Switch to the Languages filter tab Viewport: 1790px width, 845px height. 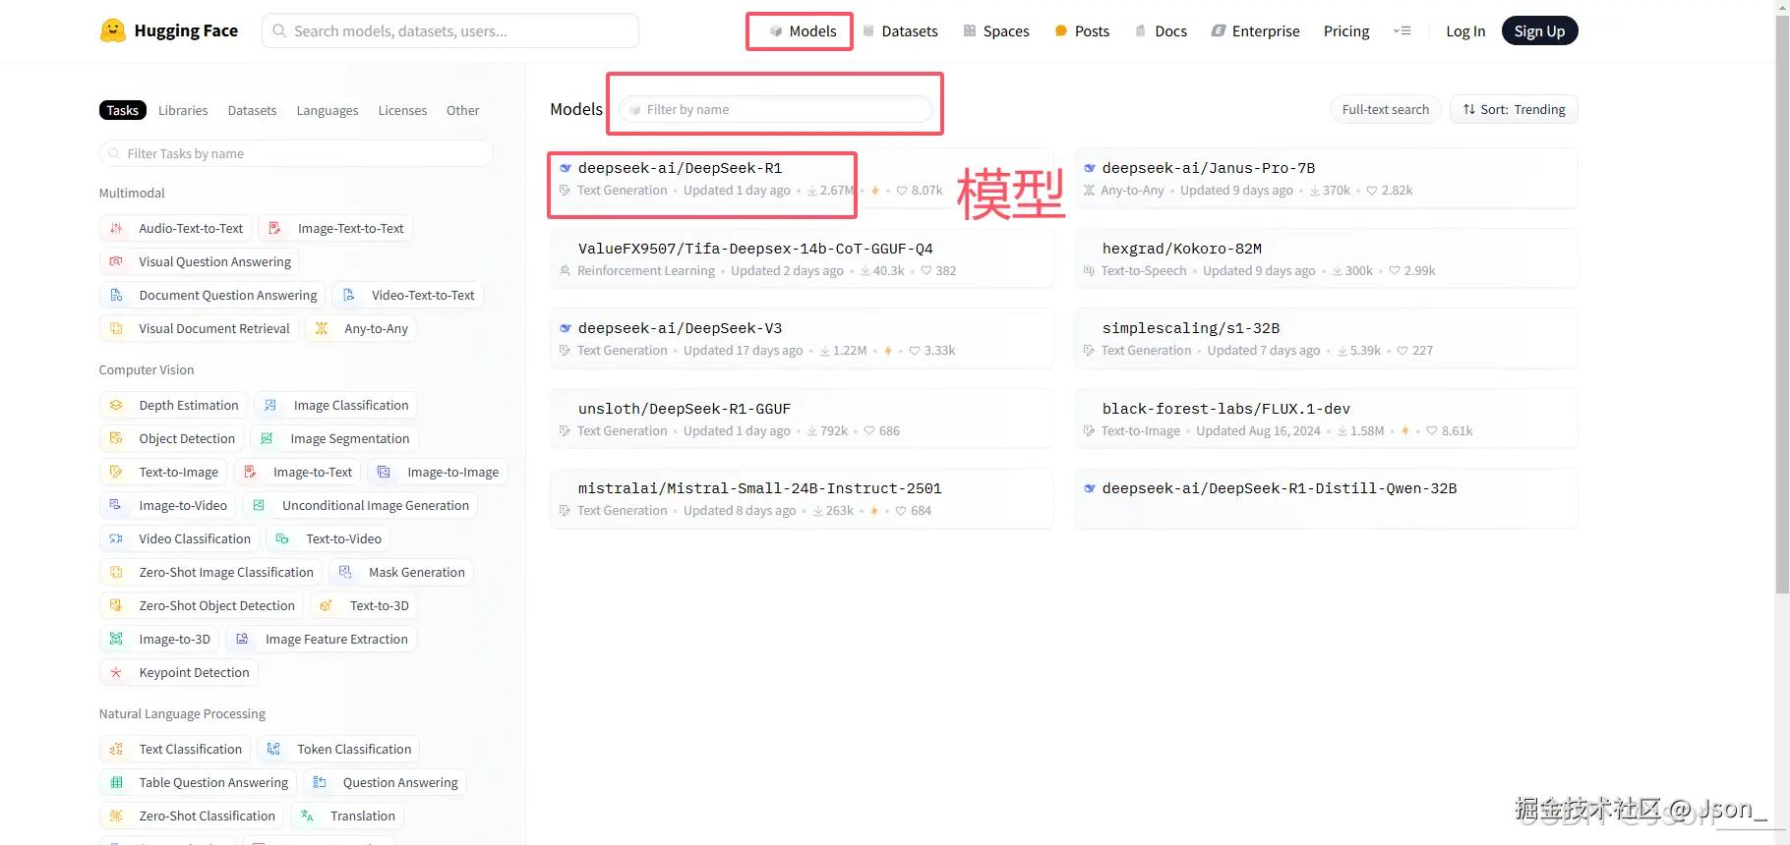pos(328,110)
